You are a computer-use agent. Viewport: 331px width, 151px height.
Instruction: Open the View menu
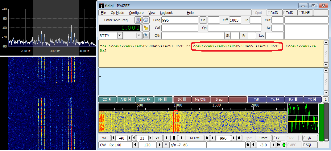pyautogui.click(x=152, y=13)
